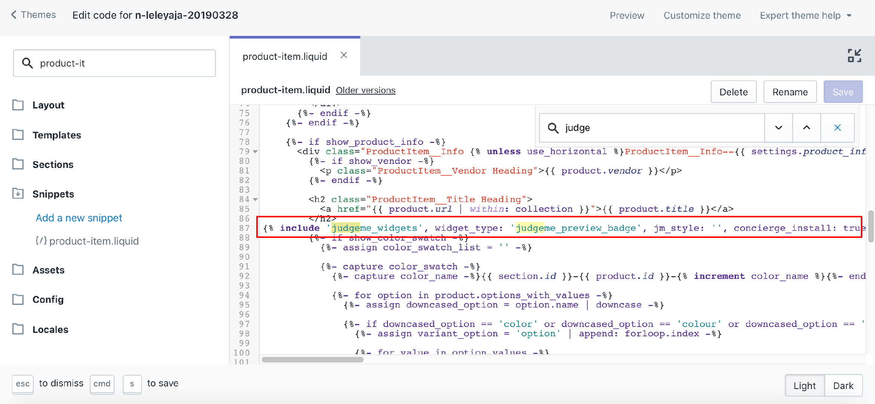
Task: Open Expert theme help dropdown
Action: [805, 15]
